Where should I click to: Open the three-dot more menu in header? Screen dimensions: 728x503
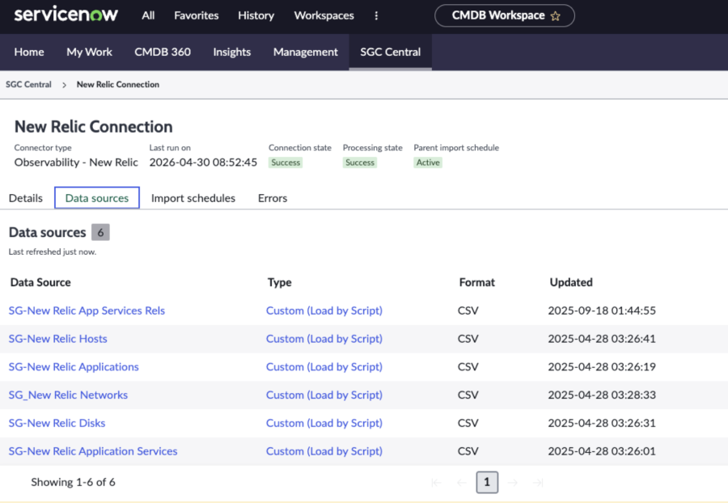tap(376, 16)
